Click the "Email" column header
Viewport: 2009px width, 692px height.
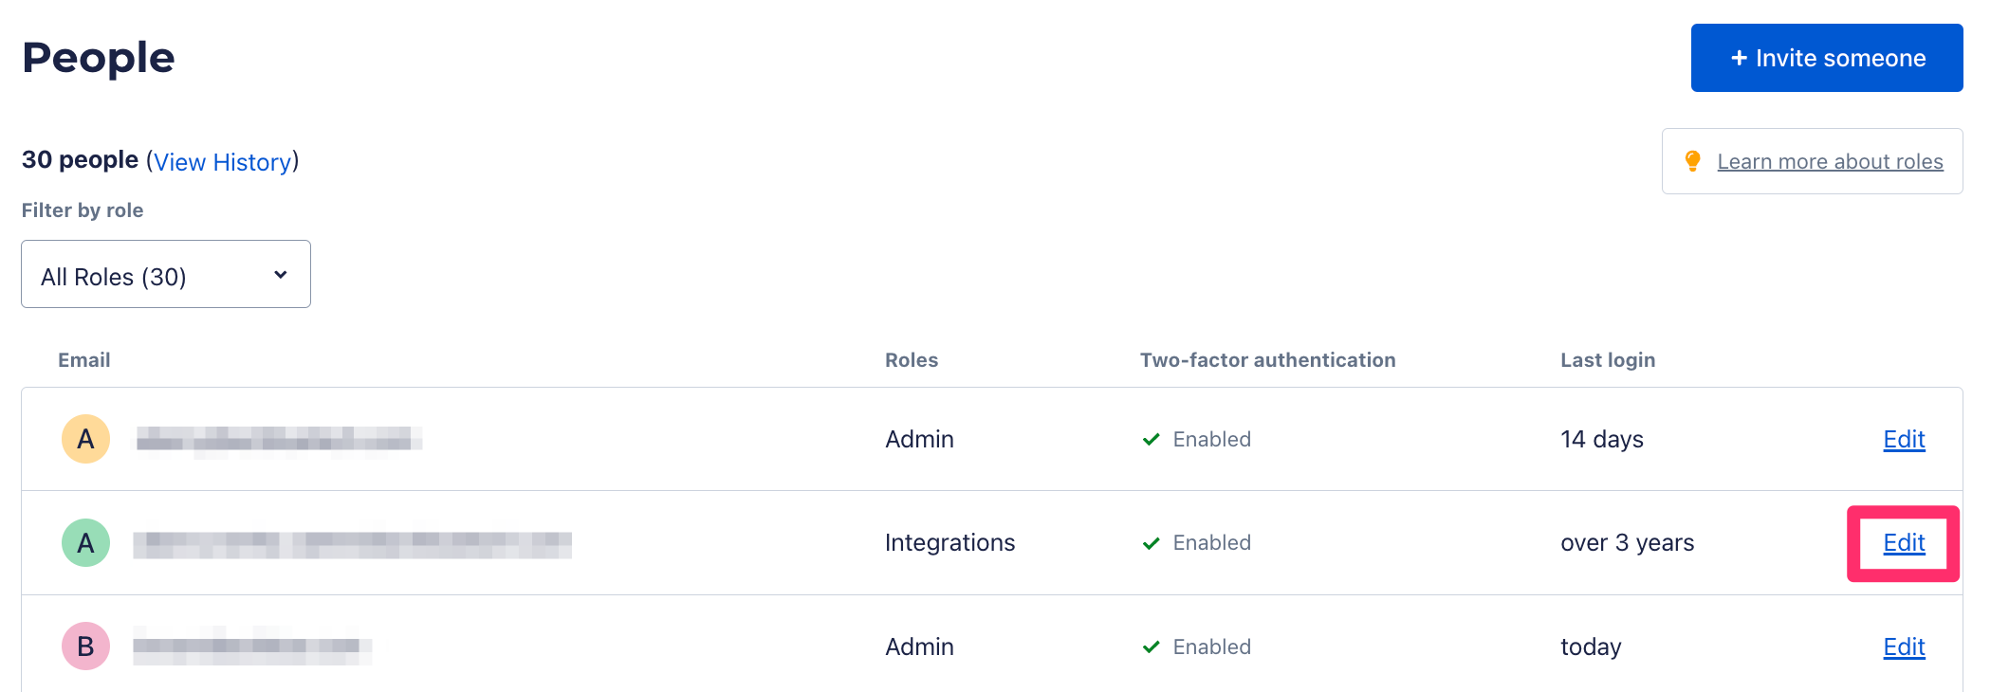click(84, 360)
